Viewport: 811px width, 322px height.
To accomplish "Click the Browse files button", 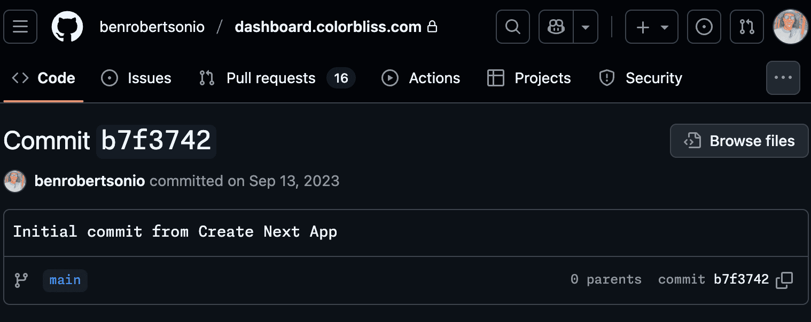I will tap(739, 141).
